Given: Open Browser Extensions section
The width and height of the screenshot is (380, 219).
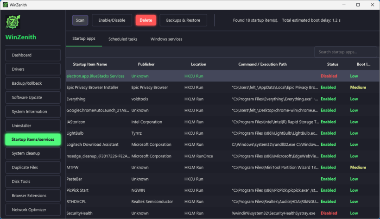Looking at the screenshot, I should coord(33,195).
